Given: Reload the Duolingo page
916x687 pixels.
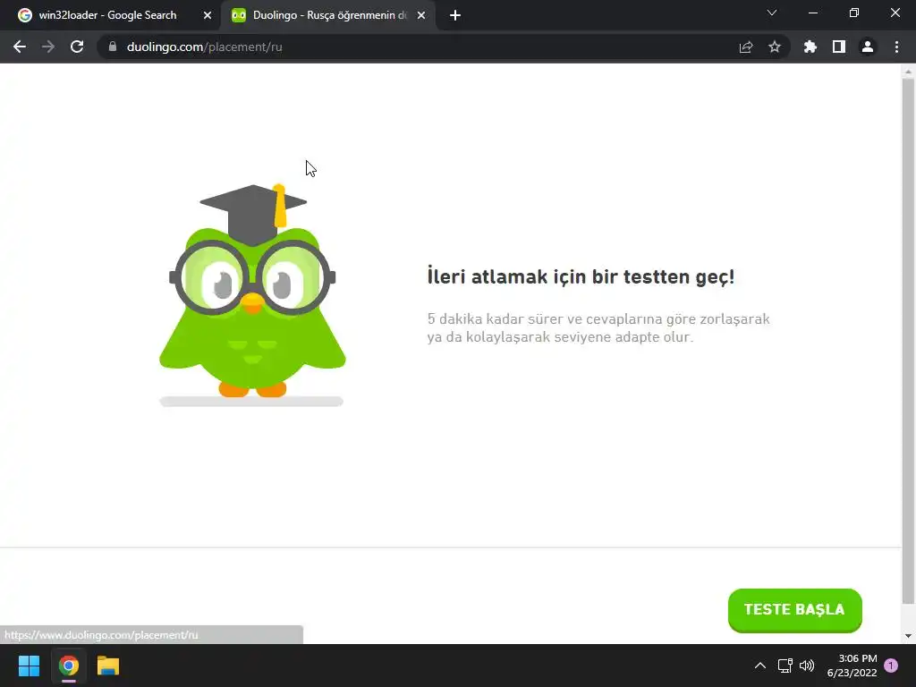Looking at the screenshot, I should pos(77,47).
